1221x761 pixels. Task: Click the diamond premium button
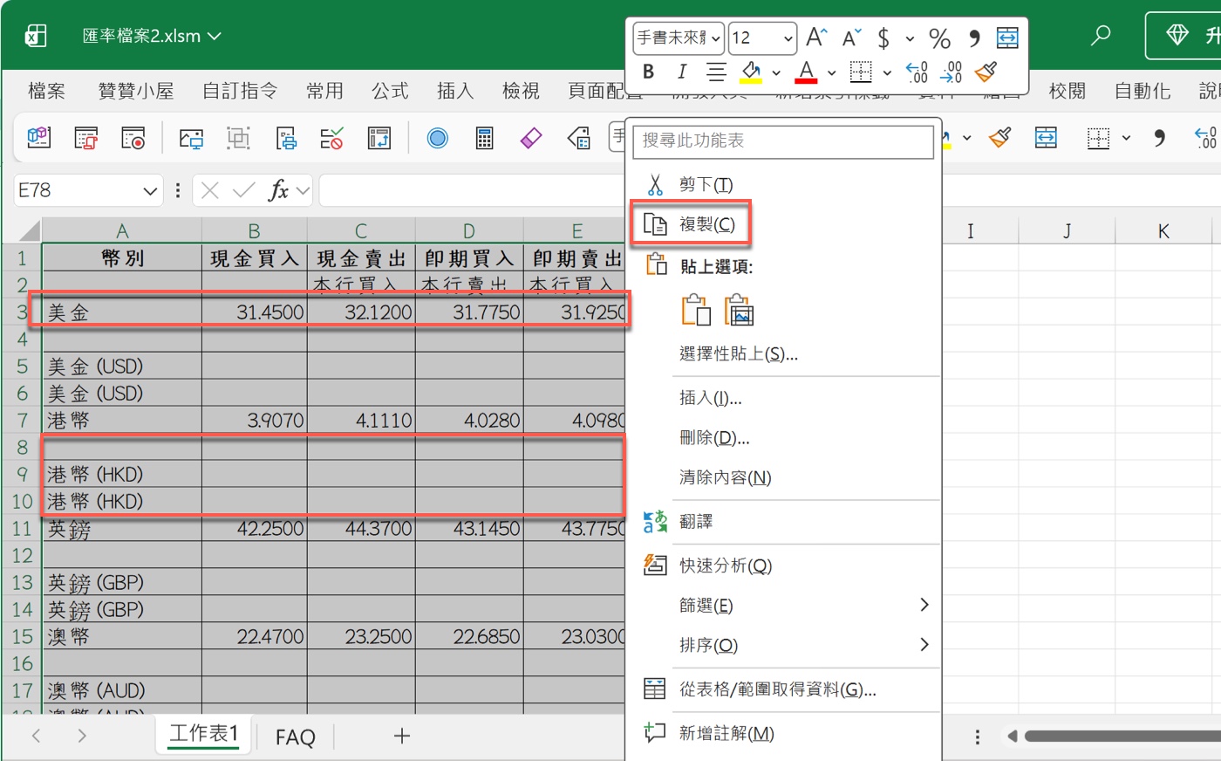coord(1183,35)
